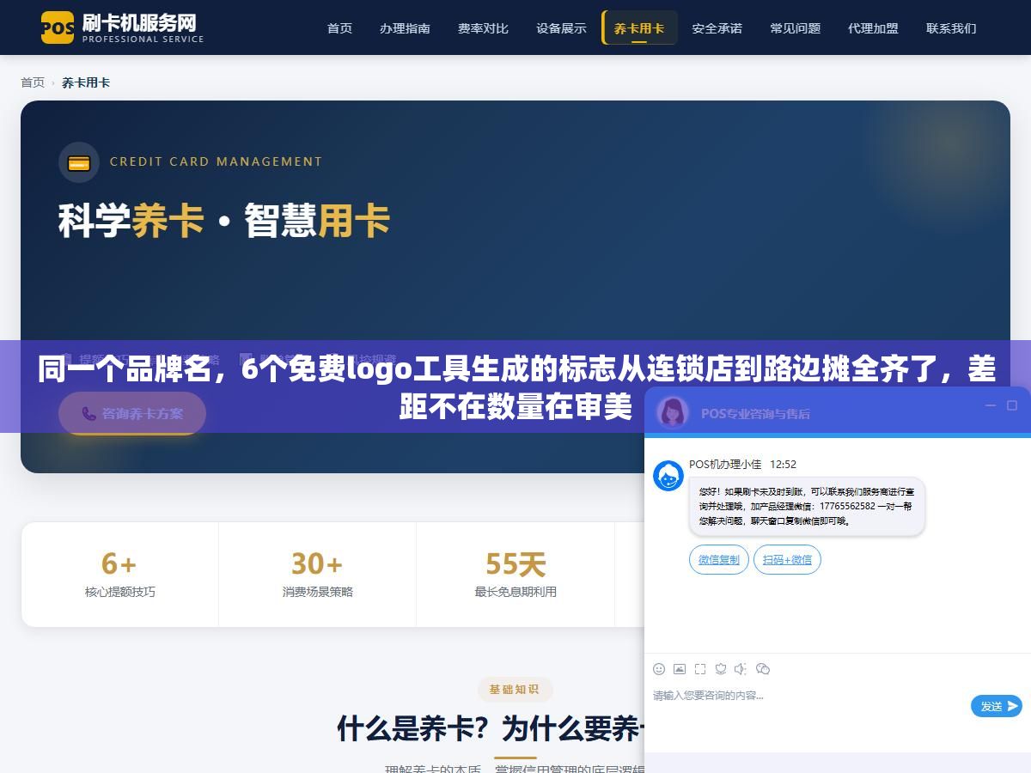
Task: Click the 什么是养卡 section heading
Action: 490,729
